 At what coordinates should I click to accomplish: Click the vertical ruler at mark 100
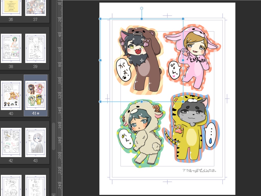click(60, 80)
